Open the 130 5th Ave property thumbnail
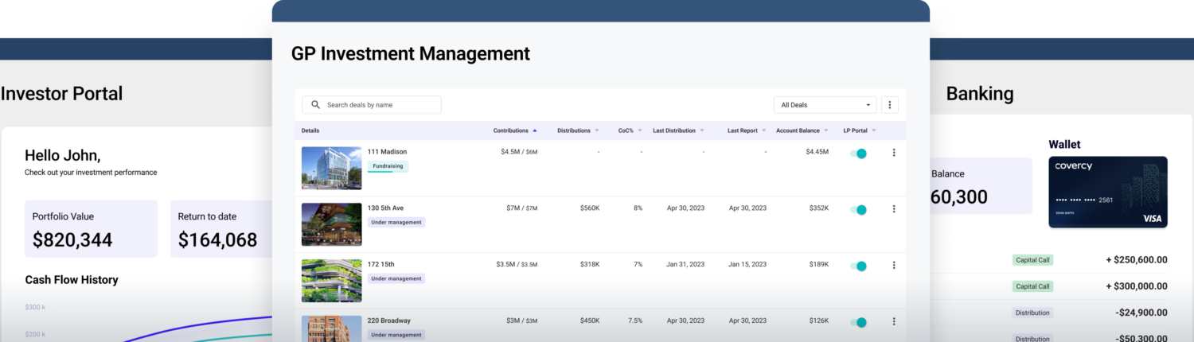This screenshot has height=342, width=1194. (x=331, y=224)
